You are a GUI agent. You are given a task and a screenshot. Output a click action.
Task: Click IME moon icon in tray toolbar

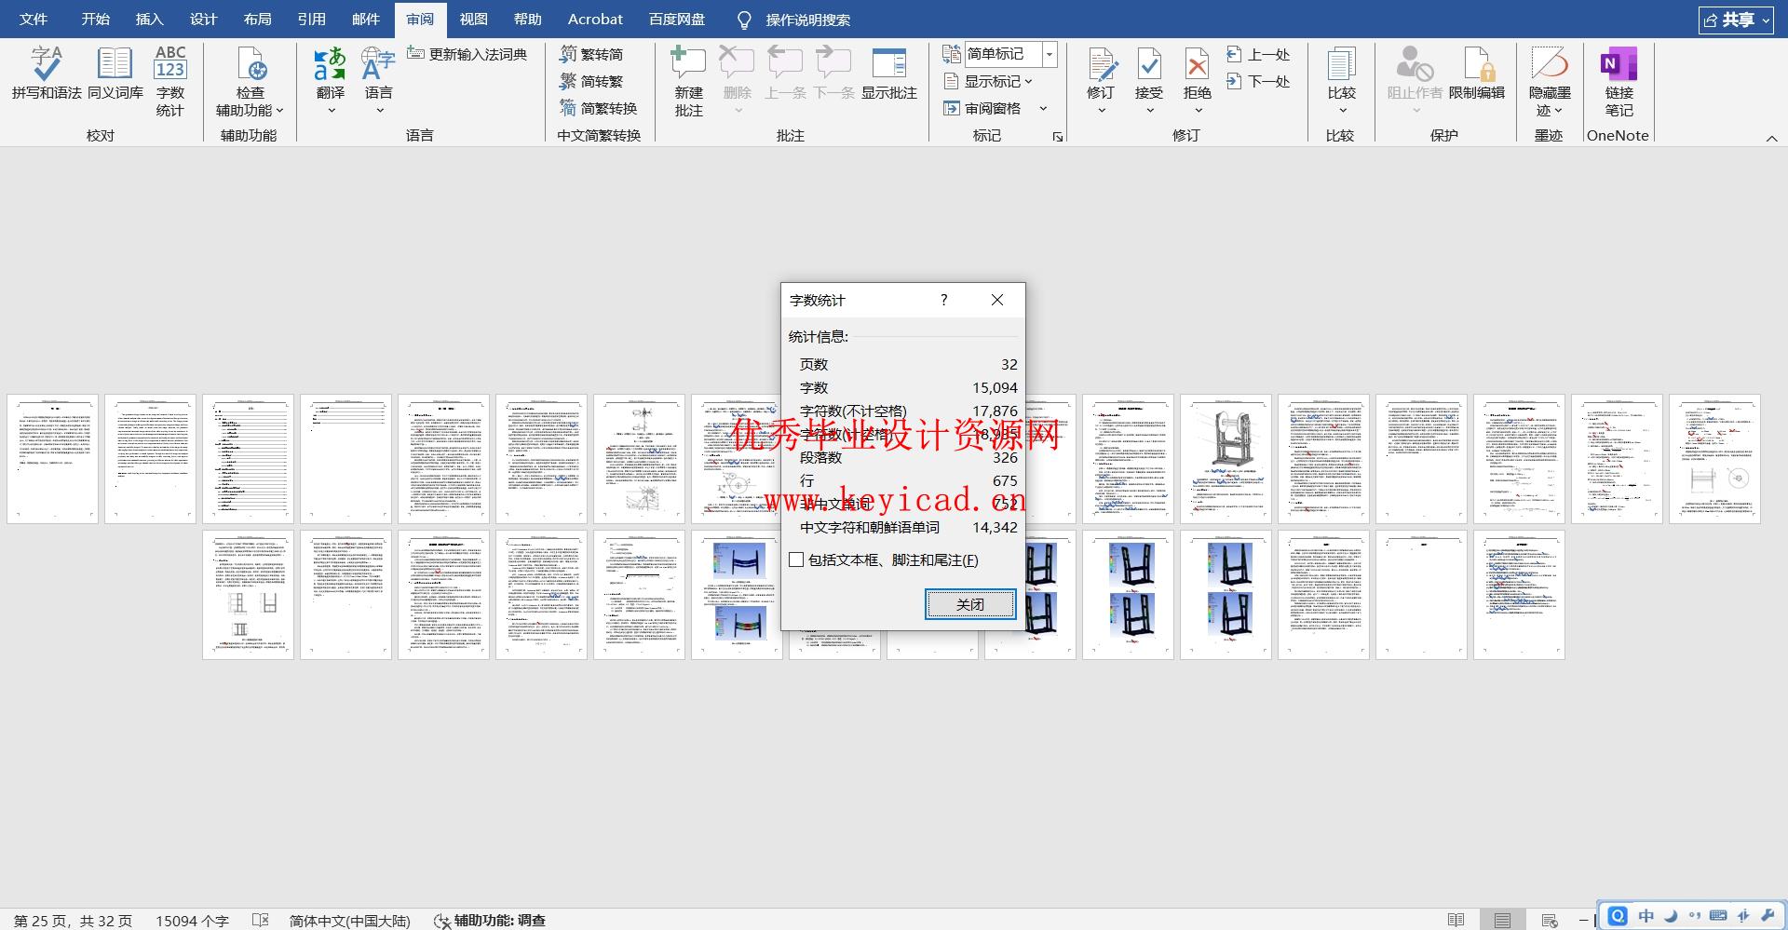pyautogui.click(x=1671, y=916)
